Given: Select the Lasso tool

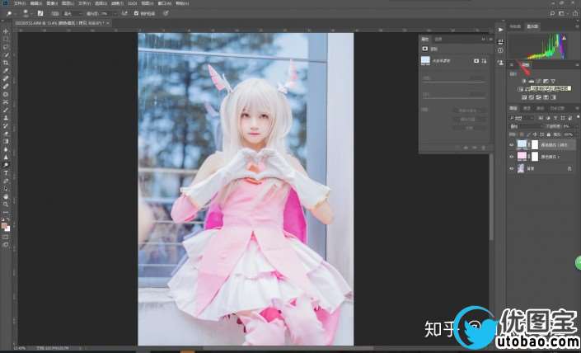Looking at the screenshot, I should [6, 47].
